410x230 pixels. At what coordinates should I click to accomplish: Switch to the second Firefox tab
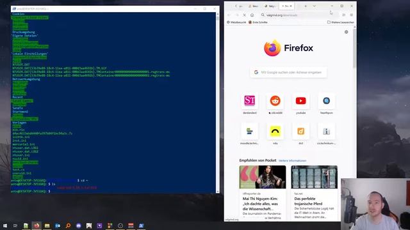[254, 6]
